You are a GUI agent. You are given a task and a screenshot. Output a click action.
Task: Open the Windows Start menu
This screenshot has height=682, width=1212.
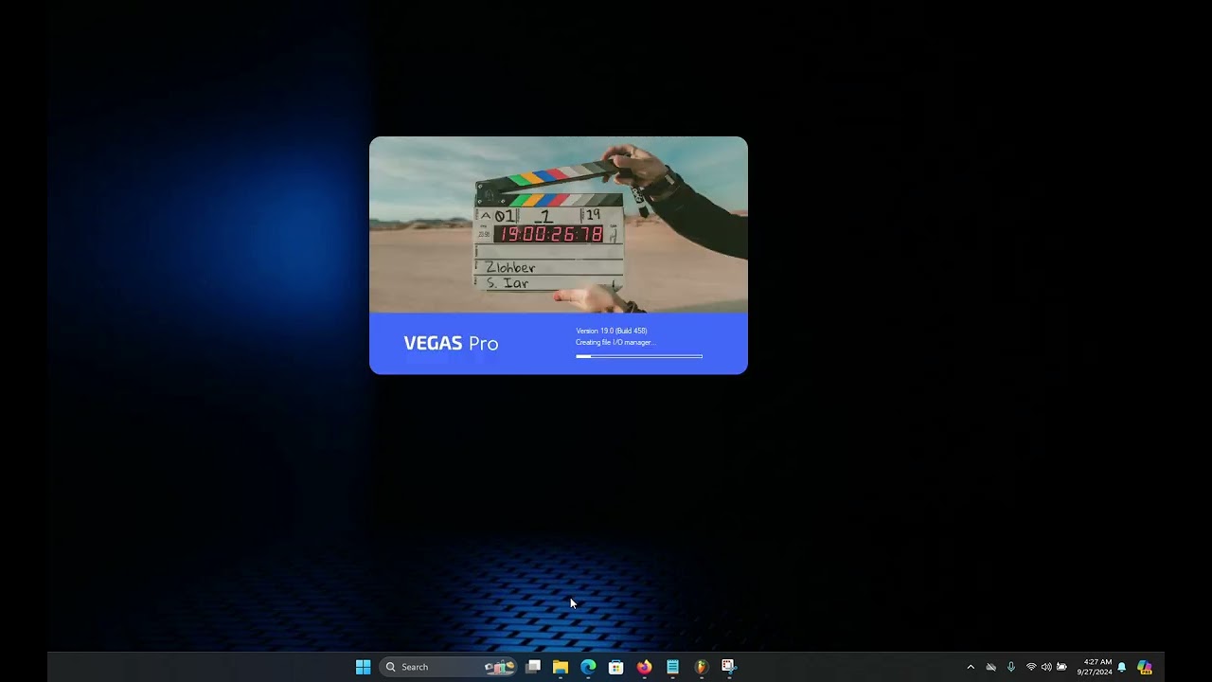coord(363,667)
